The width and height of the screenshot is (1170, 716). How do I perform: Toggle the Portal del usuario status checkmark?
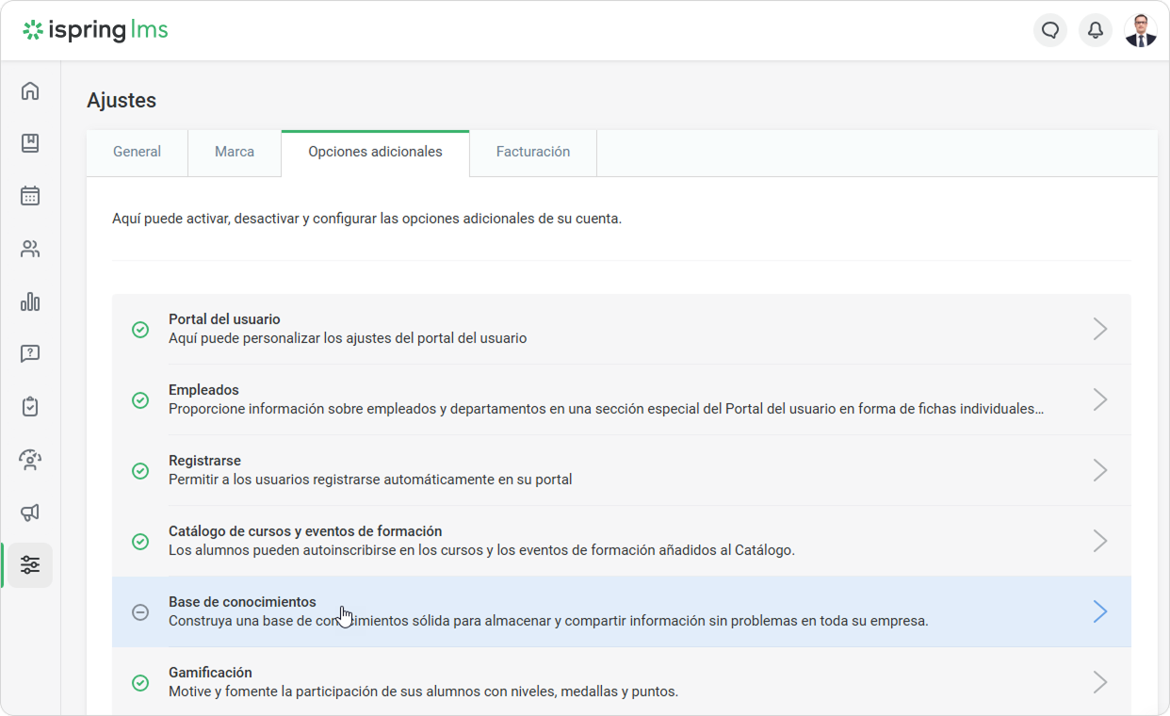[x=140, y=330]
